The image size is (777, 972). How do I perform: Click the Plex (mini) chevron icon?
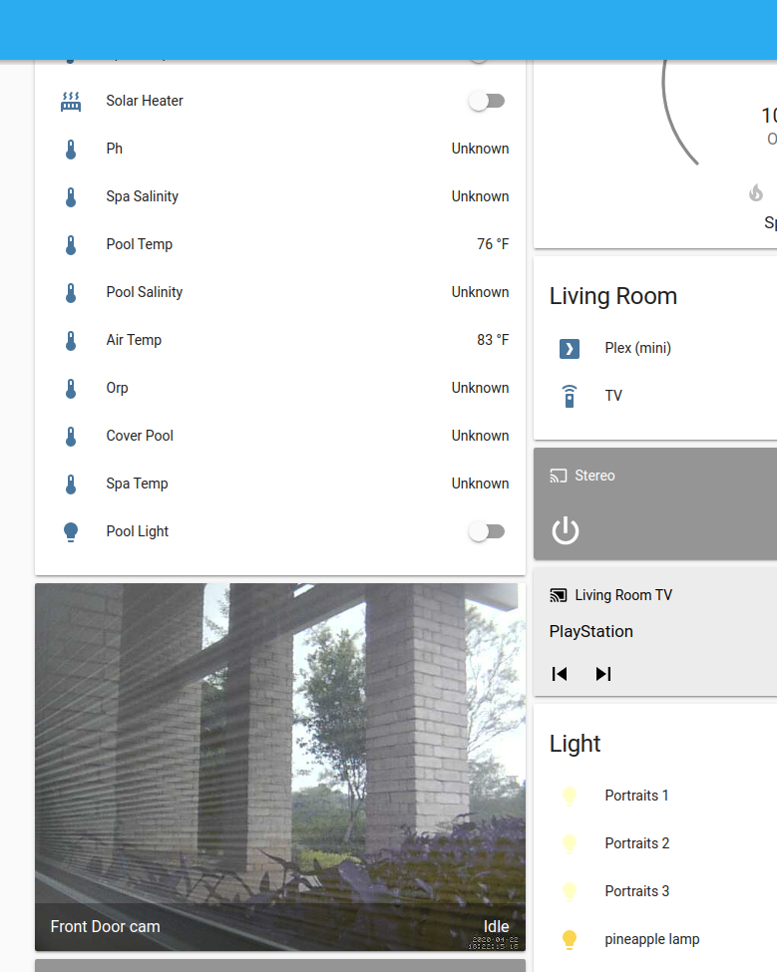point(570,348)
